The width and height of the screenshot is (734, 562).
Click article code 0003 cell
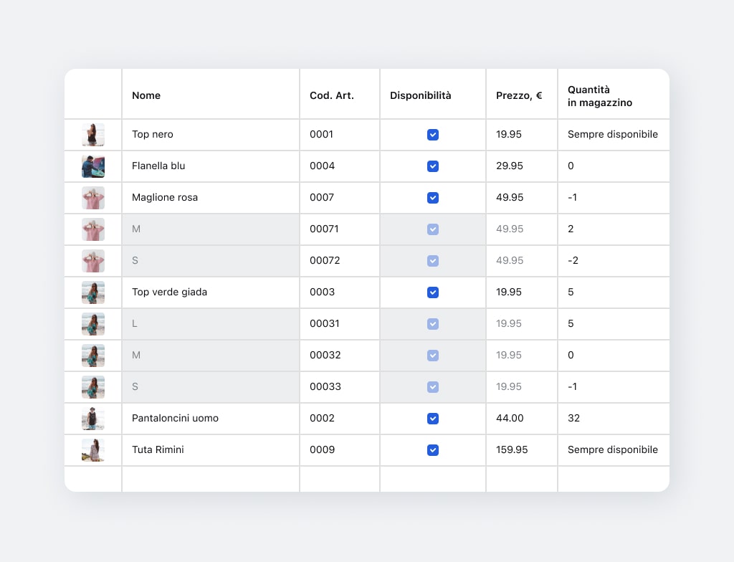(323, 292)
